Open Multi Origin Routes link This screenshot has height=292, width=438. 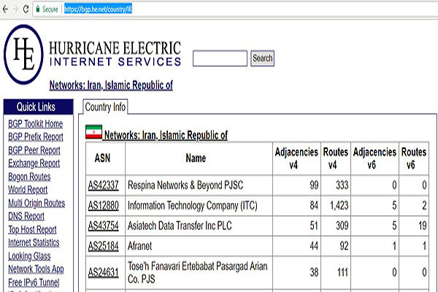[36, 203]
